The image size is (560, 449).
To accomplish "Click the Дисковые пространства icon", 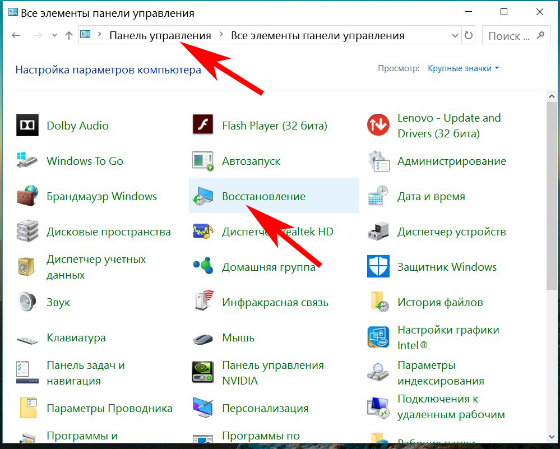I will tap(27, 231).
